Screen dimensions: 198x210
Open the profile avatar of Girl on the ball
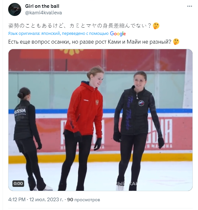click(15, 9)
